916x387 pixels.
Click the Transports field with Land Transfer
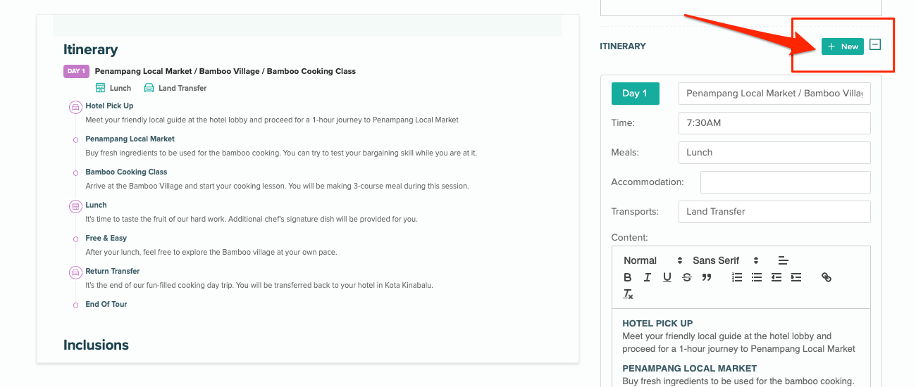click(x=774, y=212)
